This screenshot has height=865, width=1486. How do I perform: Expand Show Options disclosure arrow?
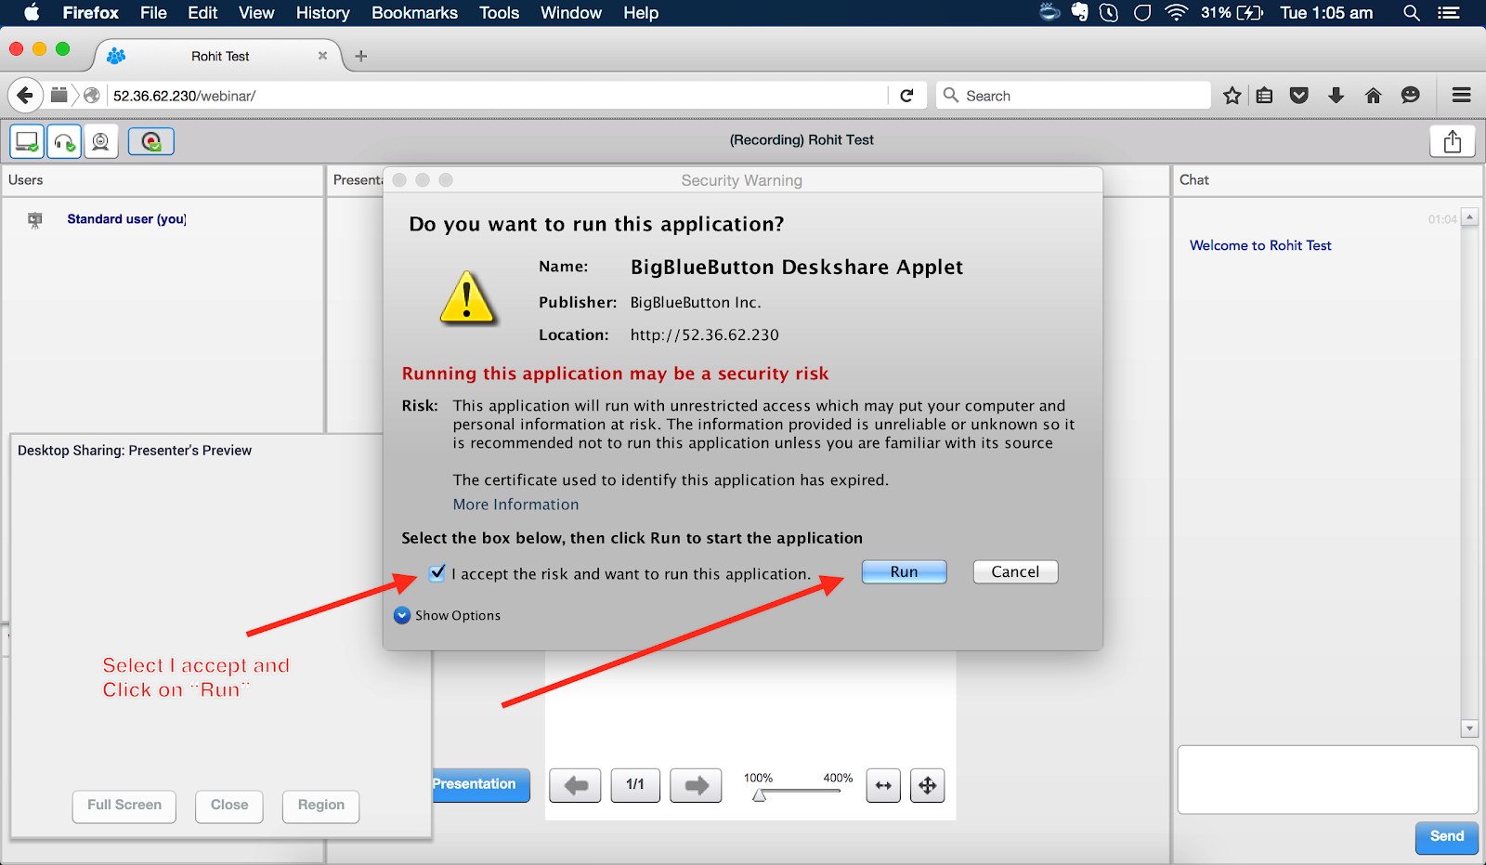(x=402, y=615)
